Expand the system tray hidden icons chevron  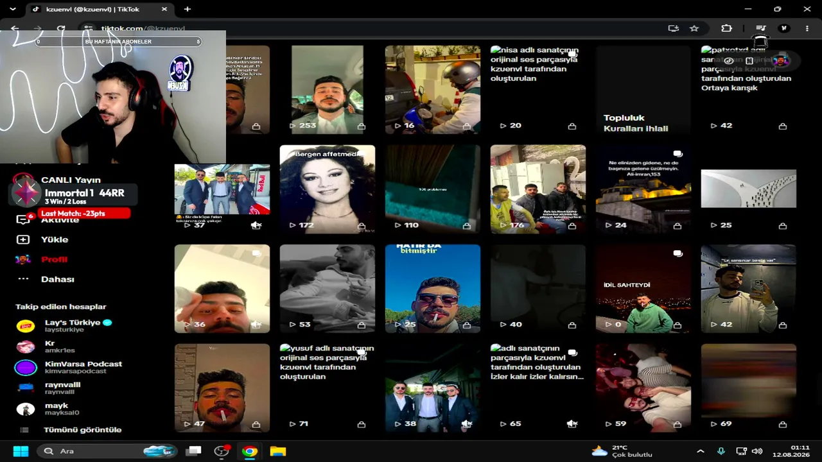coord(701,451)
